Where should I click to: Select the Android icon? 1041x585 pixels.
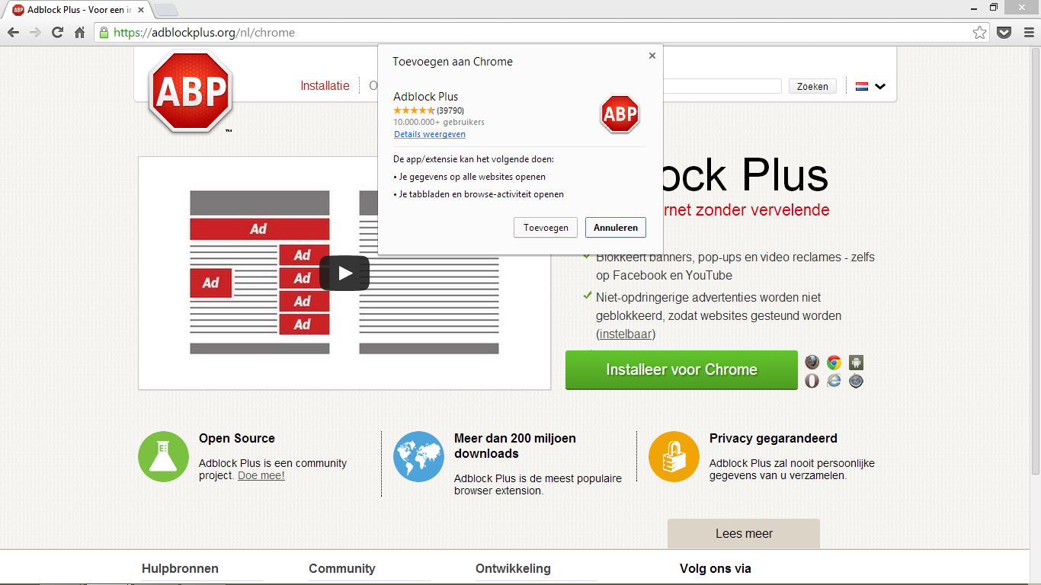tap(857, 363)
